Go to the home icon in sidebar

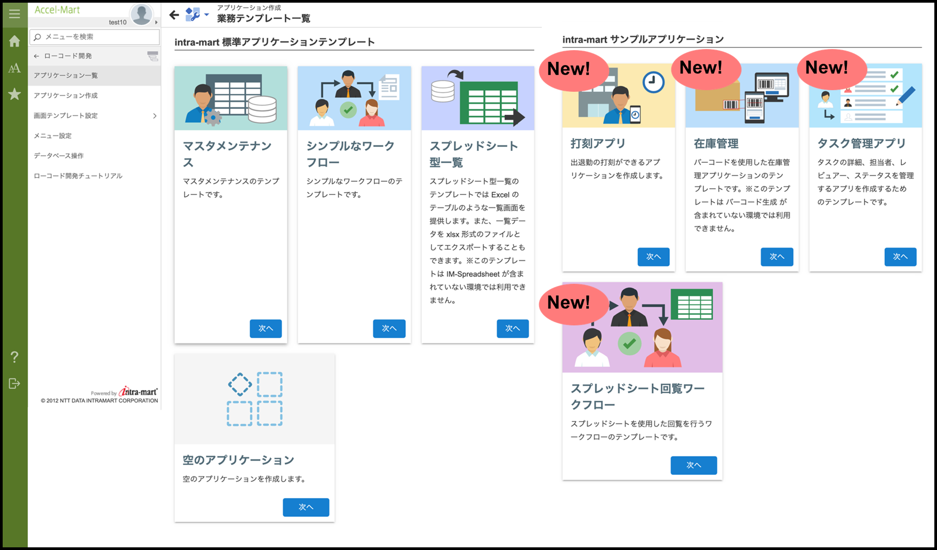14,41
